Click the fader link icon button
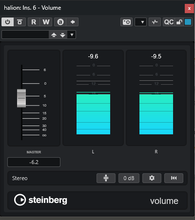 pyautogui.click(x=106, y=178)
